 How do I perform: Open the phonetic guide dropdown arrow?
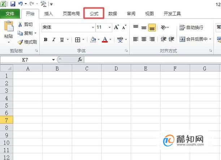[x=126, y=39]
